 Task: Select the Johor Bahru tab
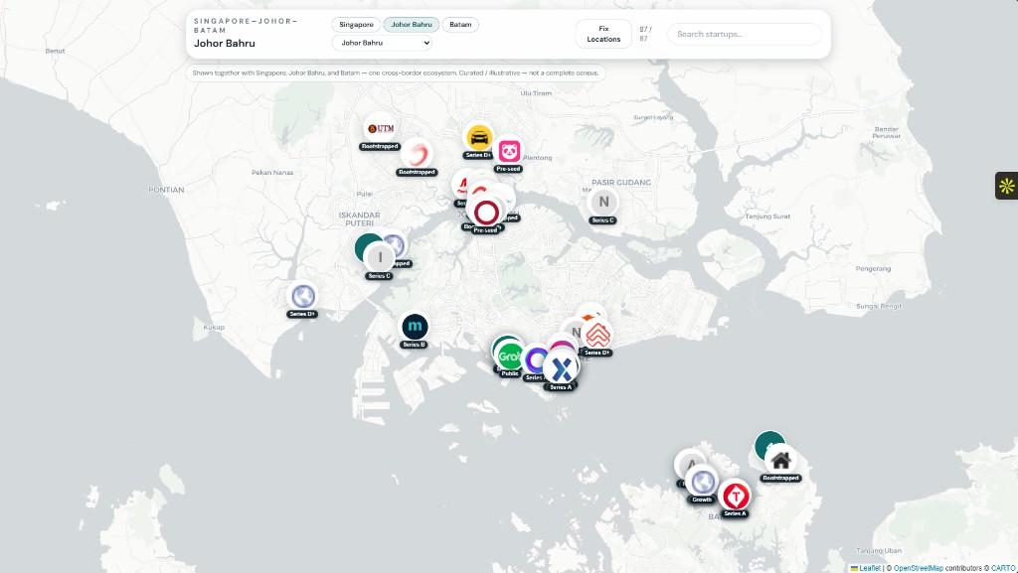(412, 25)
